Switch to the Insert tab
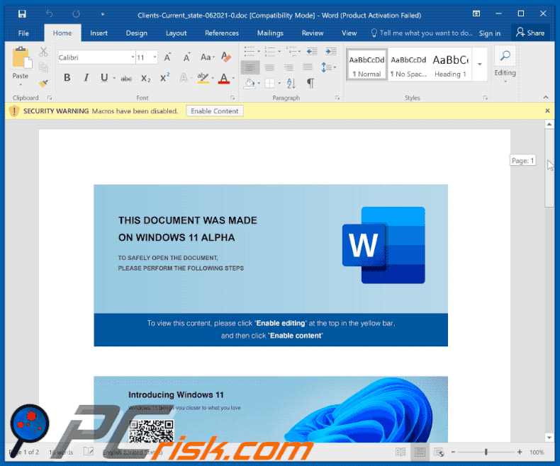Image resolution: width=560 pixels, height=466 pixels. tap(99, 33)
